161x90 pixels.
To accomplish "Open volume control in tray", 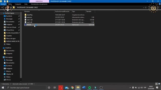I will pos(142,87).
